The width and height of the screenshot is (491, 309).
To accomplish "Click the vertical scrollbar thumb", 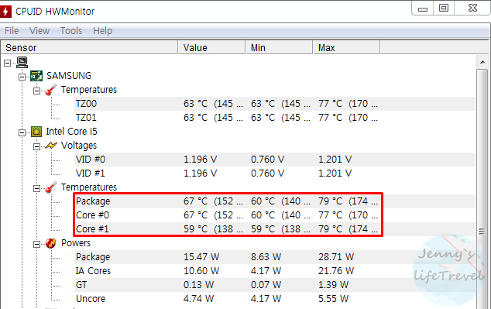I will 482,189.
